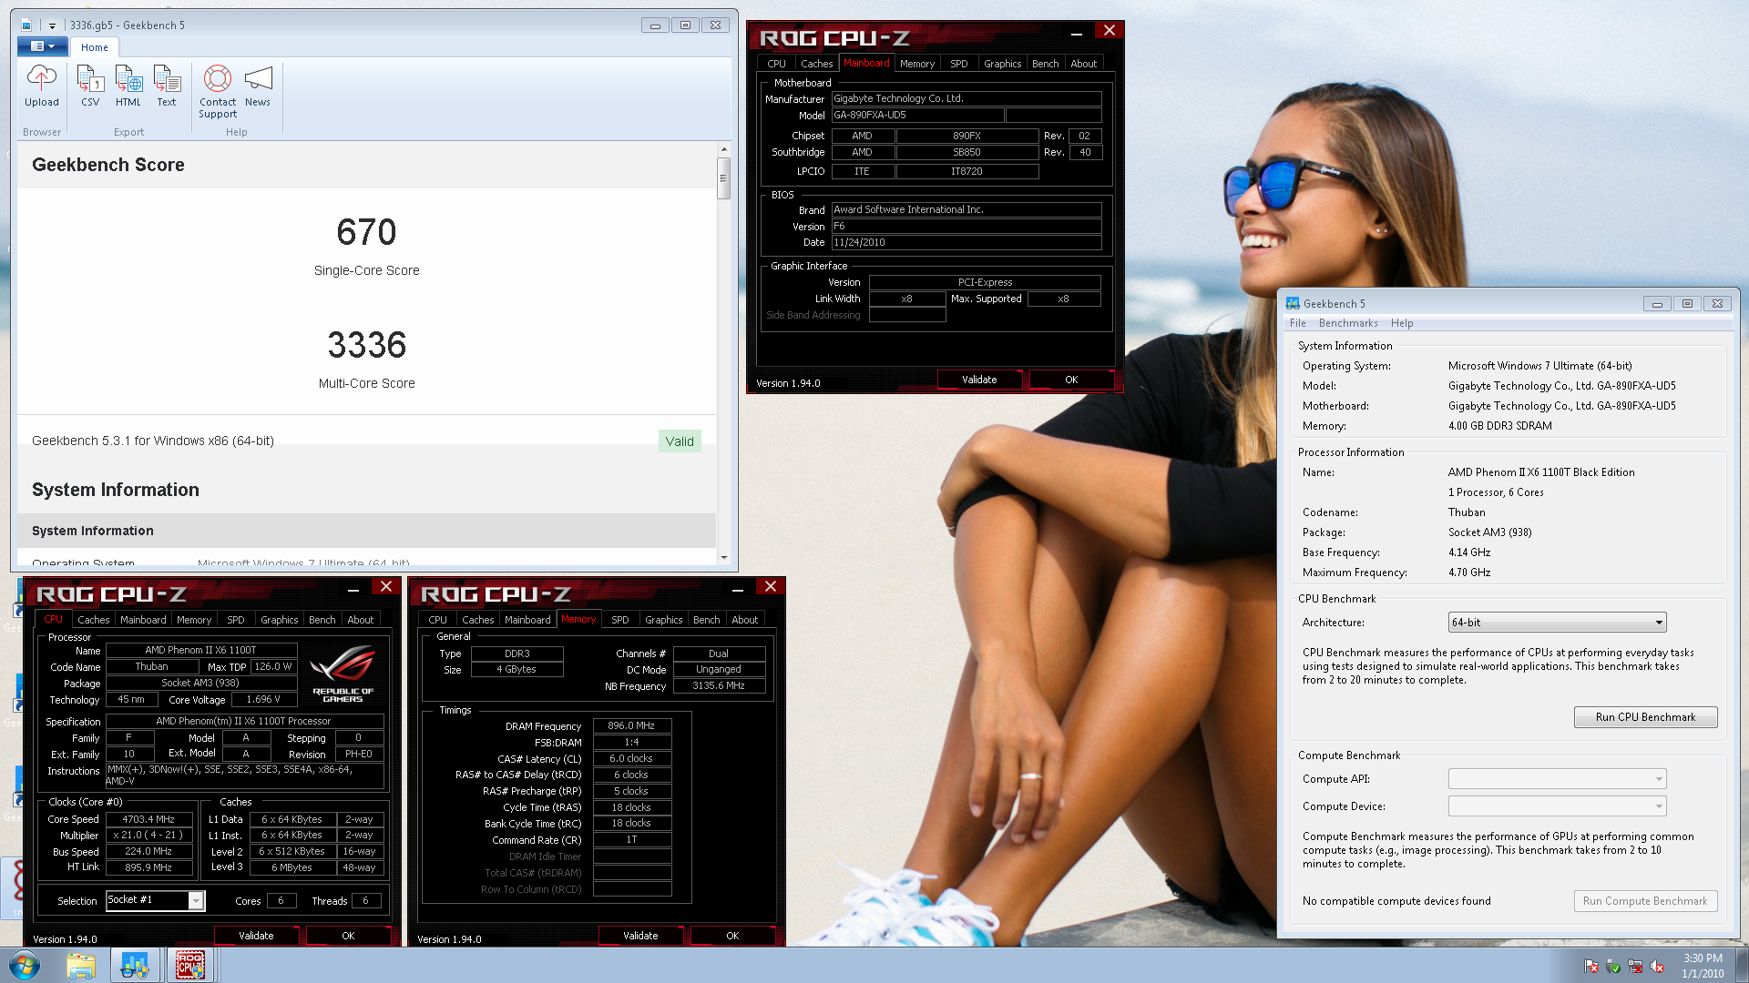Expand the Socket #1 selection dropdown
This screenshot has height=983, width=1749.
click(x=196, y=900)
